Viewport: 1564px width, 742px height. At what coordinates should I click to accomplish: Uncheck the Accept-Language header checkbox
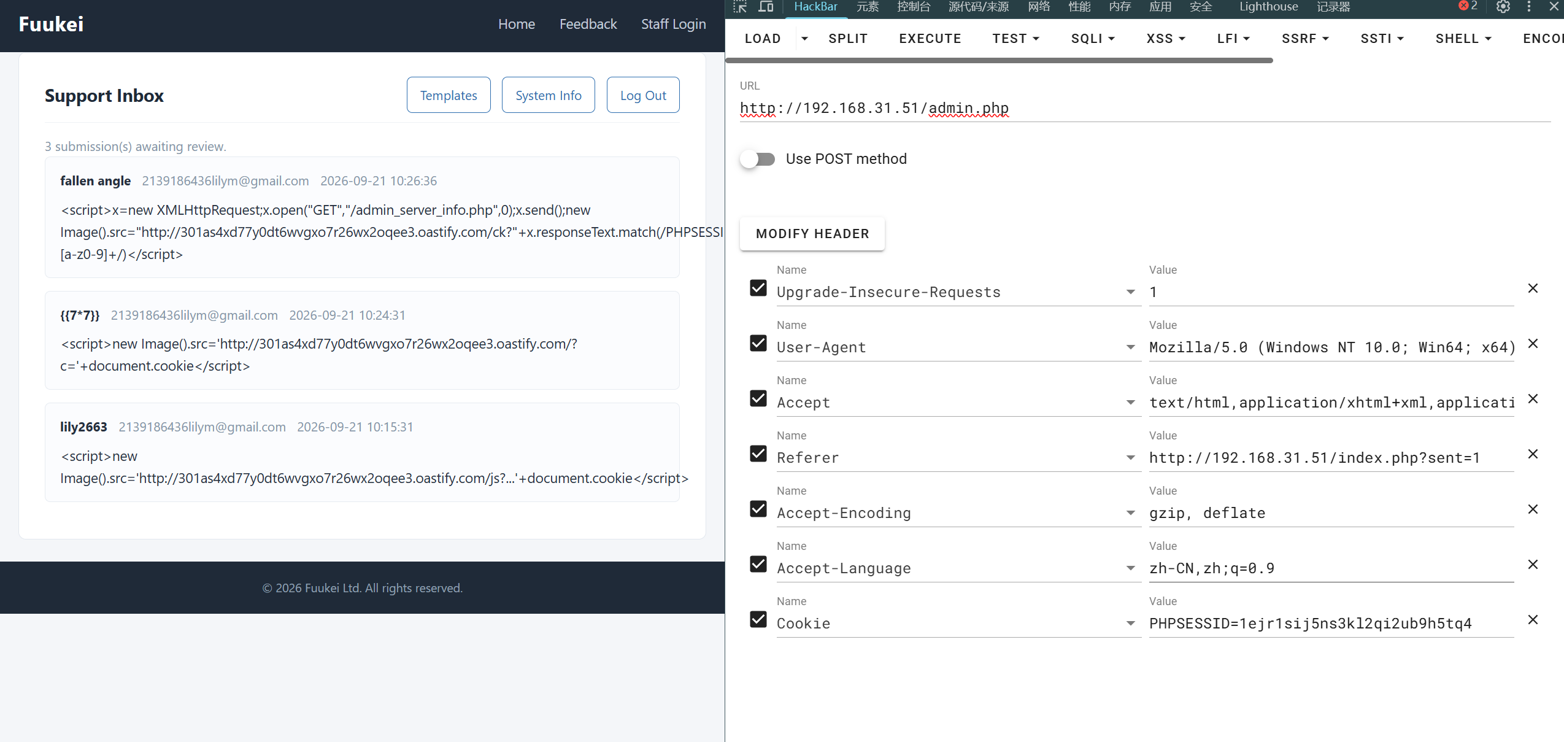coord(758,564)
